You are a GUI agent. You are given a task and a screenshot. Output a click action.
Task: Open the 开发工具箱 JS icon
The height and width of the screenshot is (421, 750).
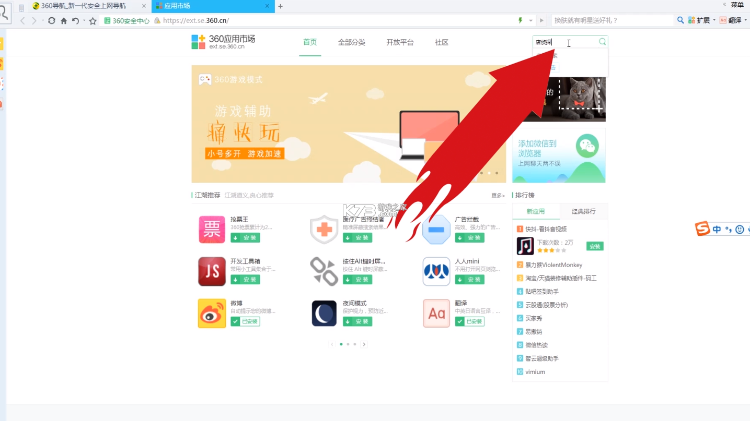click(212, 271)
